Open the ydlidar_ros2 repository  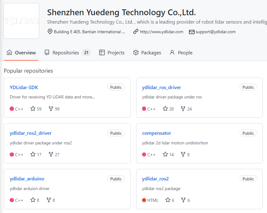[155, 179]
